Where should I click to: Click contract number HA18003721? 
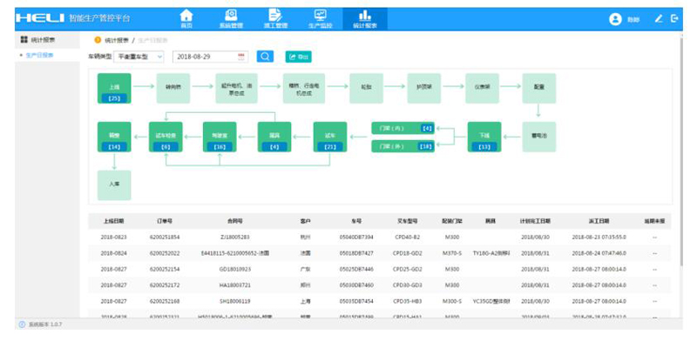click(235, 285)
